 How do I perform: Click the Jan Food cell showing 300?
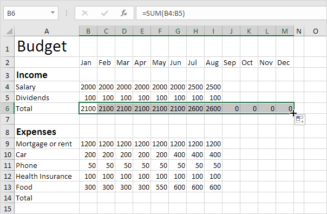click(88, 187)
